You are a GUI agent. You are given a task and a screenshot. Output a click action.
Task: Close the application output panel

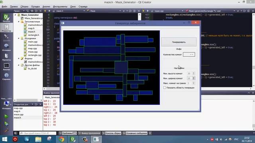coord(253,93)
